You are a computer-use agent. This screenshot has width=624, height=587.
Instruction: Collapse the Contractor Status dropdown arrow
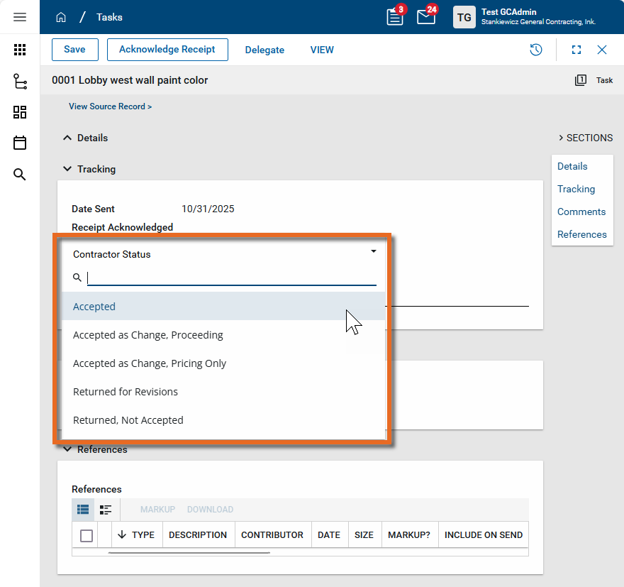(374, 251)
